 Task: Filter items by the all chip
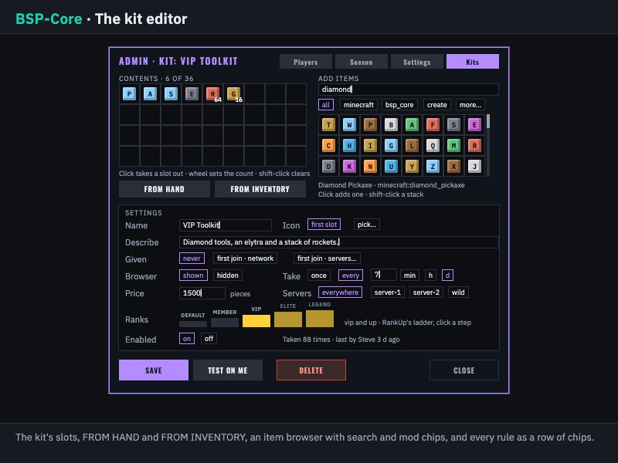tap(326, 105)
